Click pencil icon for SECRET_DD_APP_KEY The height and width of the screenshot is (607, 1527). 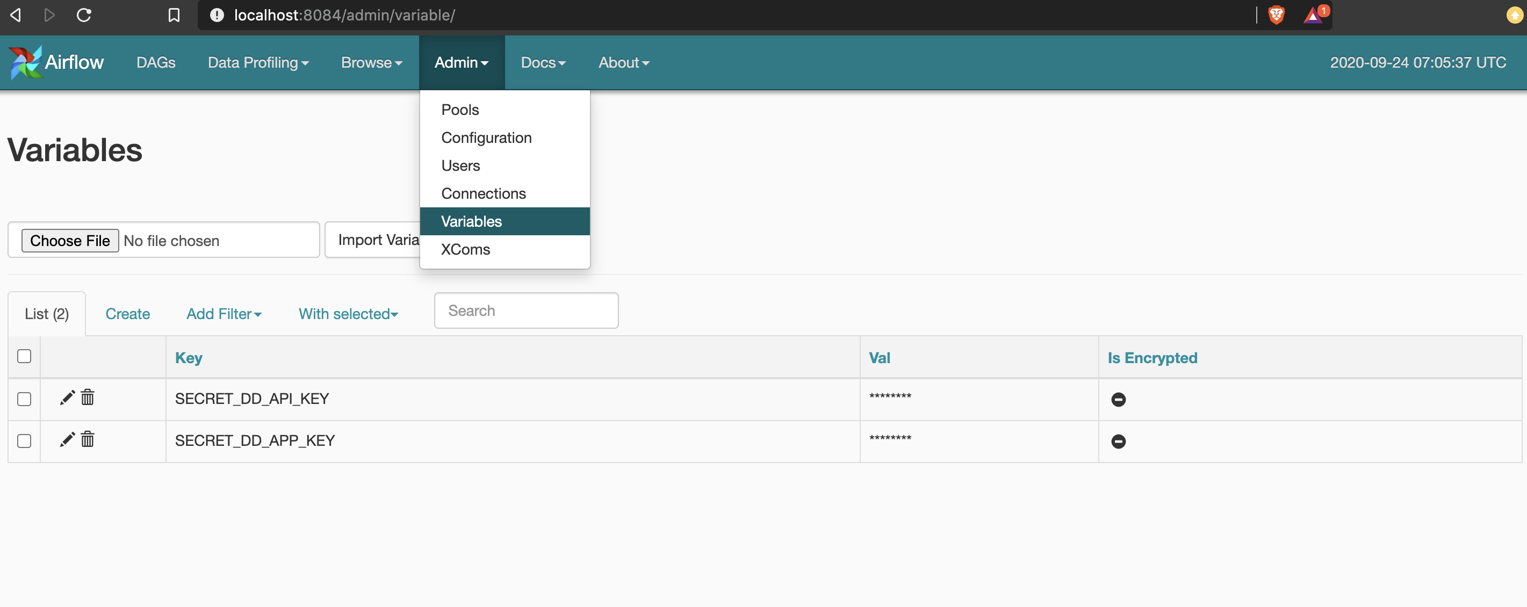[x=67, y=439]
